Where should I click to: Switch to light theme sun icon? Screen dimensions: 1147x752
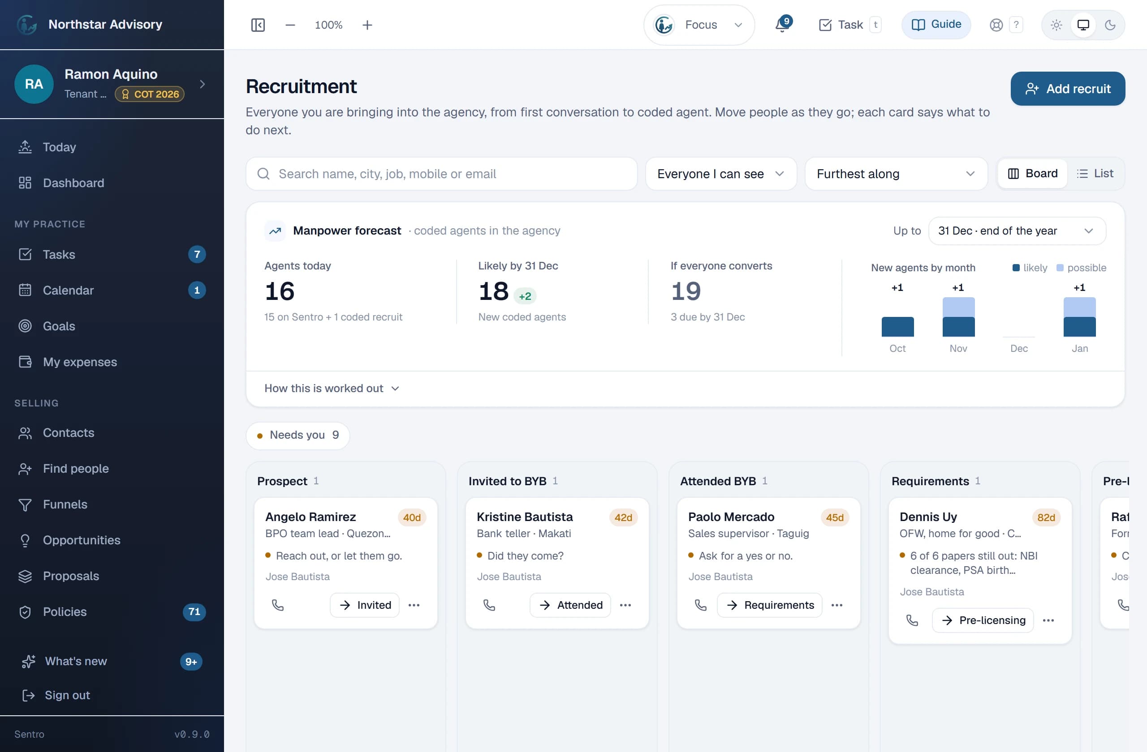[1056, 25]
